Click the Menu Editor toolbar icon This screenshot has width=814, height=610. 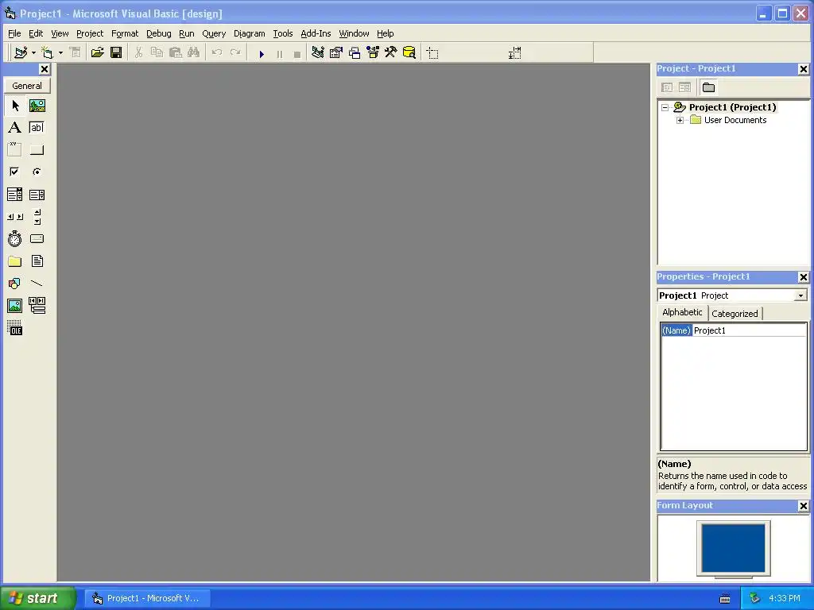click(75, 53)
